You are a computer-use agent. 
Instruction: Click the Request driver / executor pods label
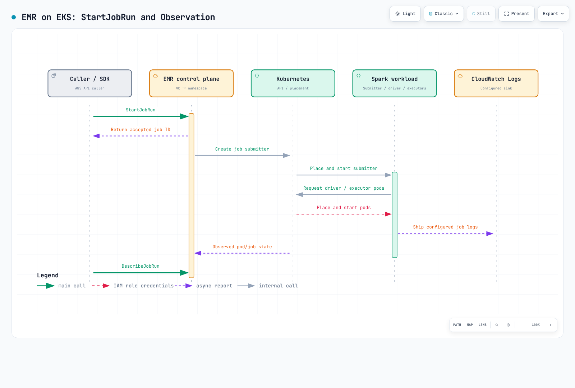click(x=344, y=188)
